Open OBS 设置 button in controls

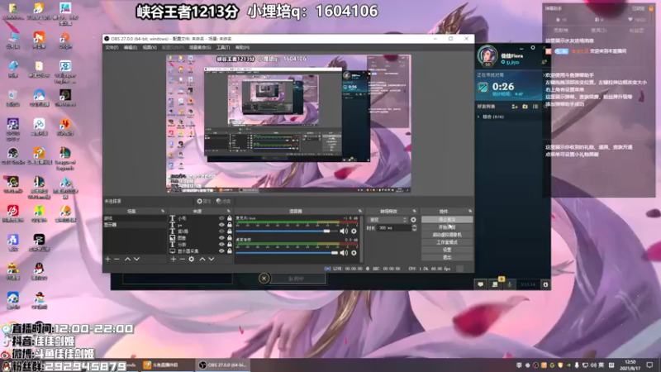pyautogui.click(x=447, y=250)
